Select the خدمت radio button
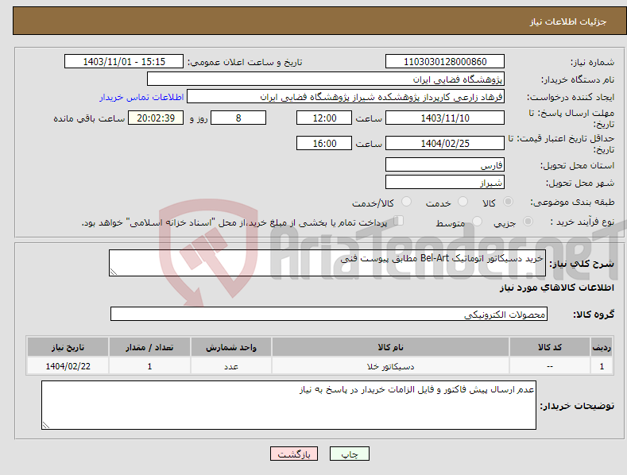Screen dimensions: 627x475 tap(463, 202)
